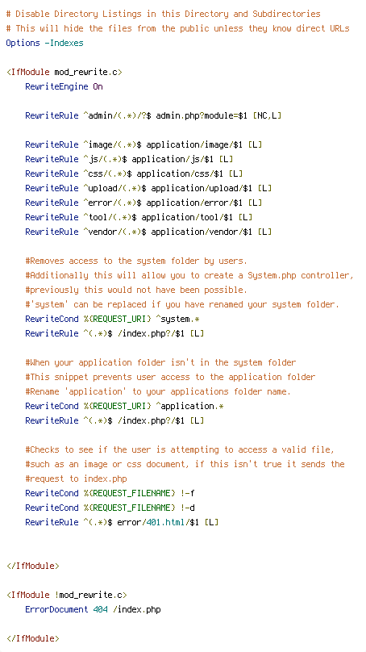Image resolution: width=366 pixels, height=652 pixels.
Task: Click the js rewrite rule line
Action: 129,159
